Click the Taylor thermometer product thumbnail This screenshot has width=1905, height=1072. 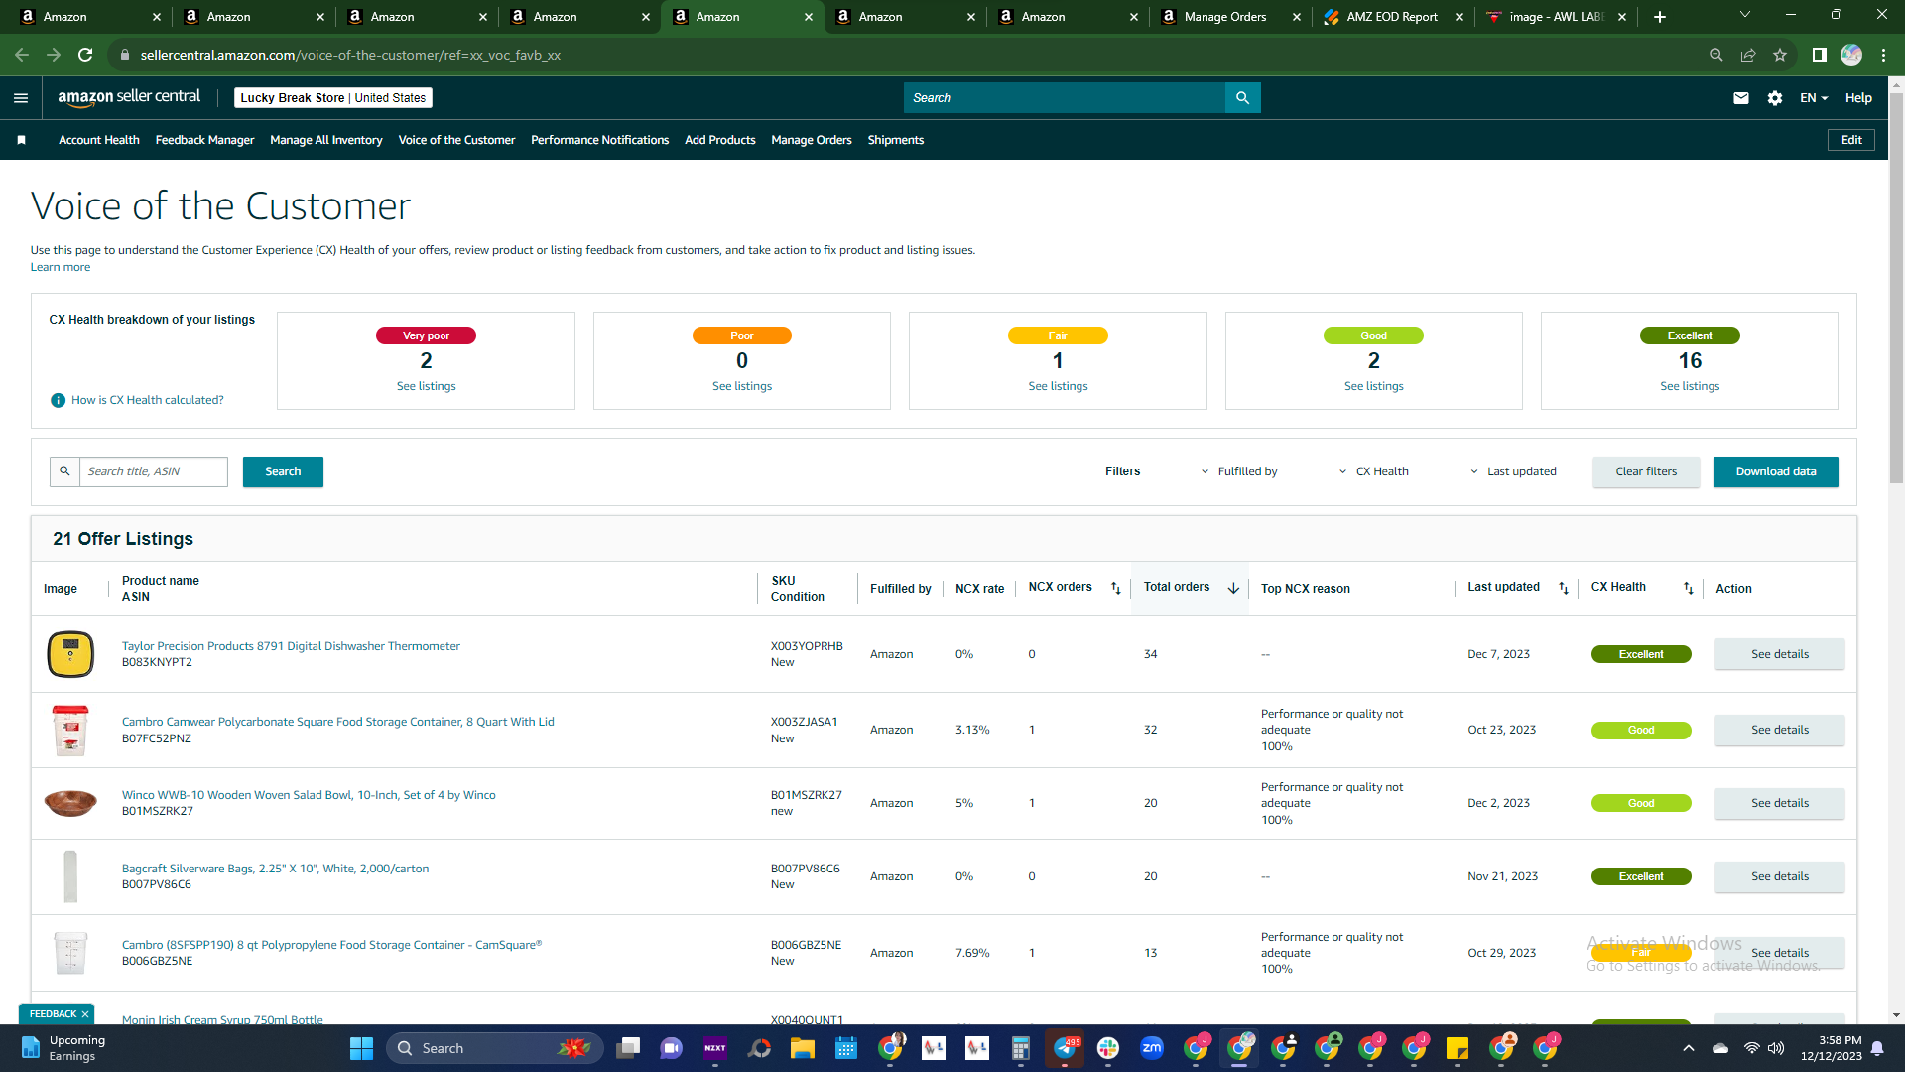pyautogui.click(x=70, y=654)
